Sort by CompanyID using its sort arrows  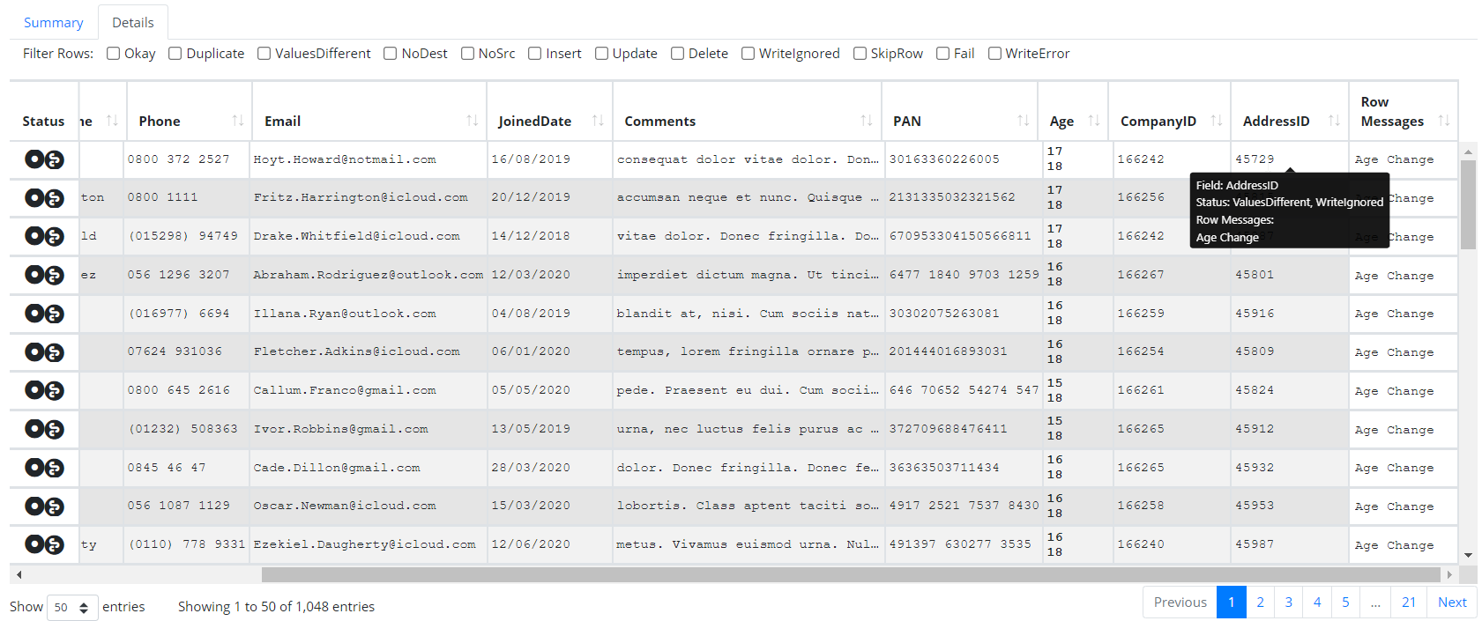[1217, 121]
